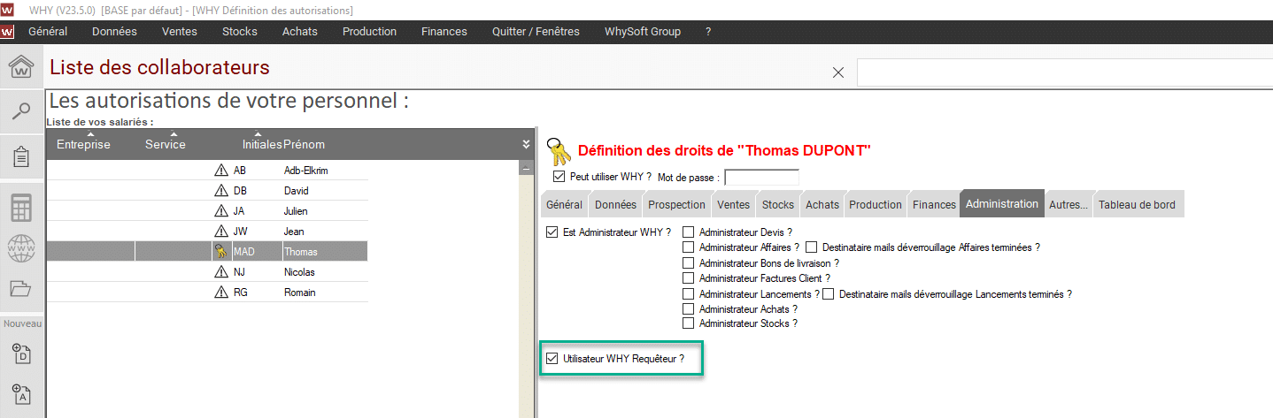Enable 'Administrateur Bons de livraison ?'
The height and width of the screenshot is (418, 1273).
(x=689, y=263)
